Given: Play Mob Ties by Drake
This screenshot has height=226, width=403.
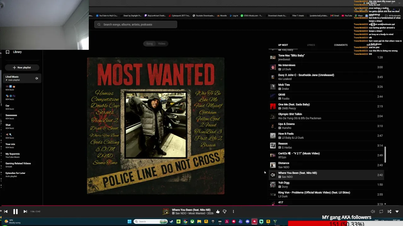Looking at the screenshot, I should [326, 87].
